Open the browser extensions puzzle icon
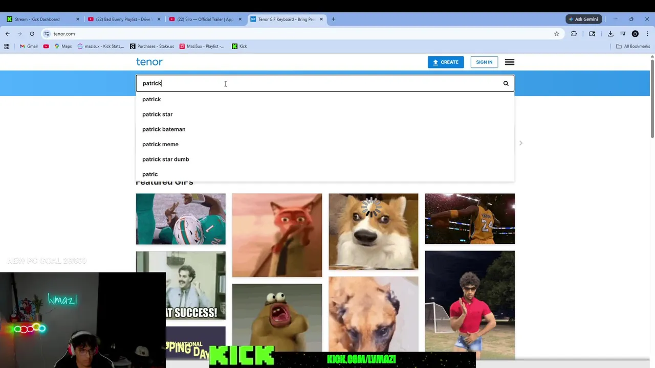This screenshot has height=368, width=655. tap(574, 34)
